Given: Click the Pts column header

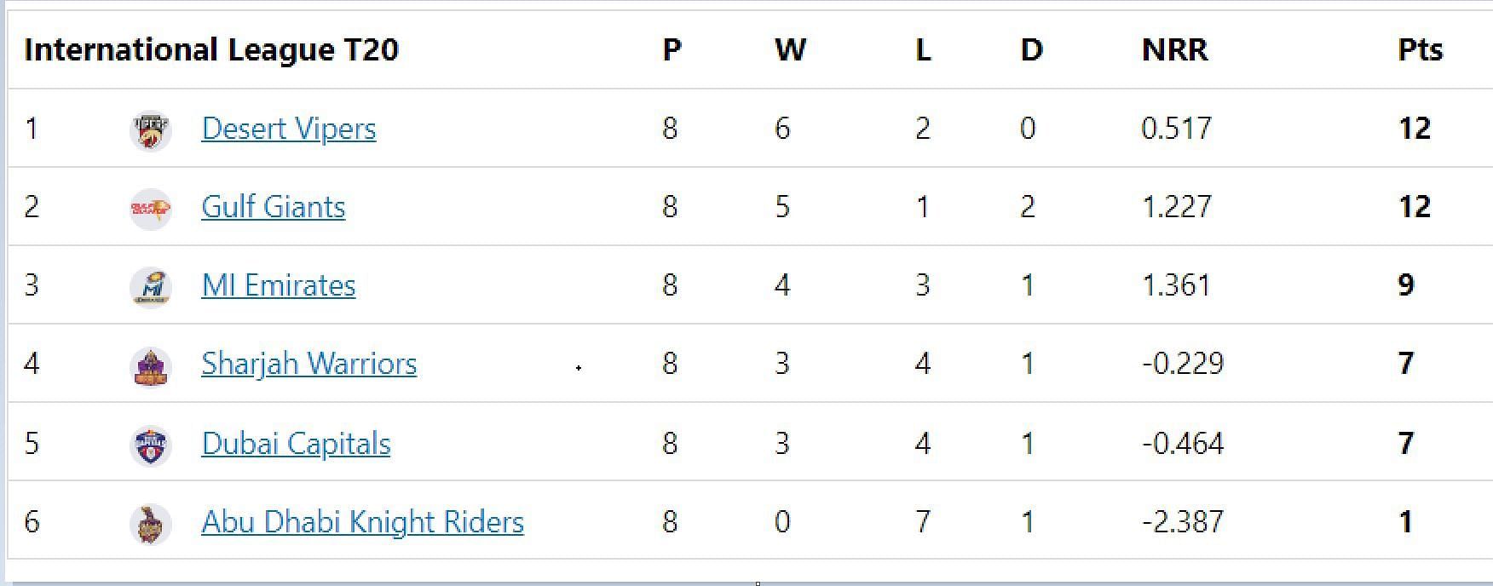Looking at the screenshot, I should pyautogui.click(x=1421, y=49).
